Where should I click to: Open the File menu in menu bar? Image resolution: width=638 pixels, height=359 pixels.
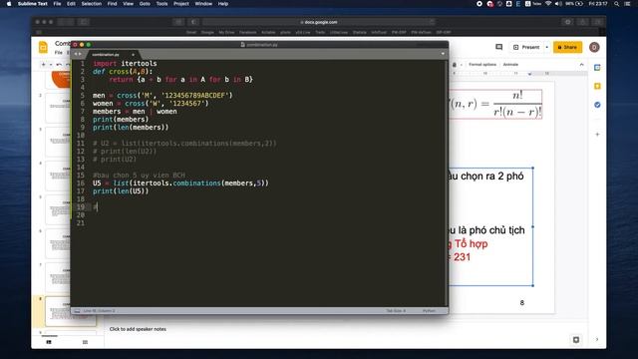coord(57,4)
